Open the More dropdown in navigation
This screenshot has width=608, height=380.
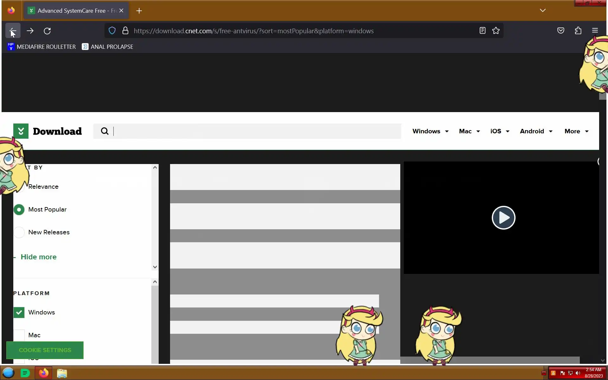point(576,131)
